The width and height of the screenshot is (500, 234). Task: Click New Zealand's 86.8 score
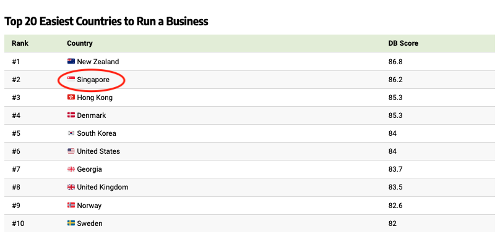(x=395, y=62)
